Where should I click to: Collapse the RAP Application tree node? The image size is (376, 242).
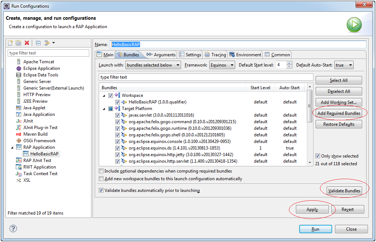pyautogui.click(x=12, y=148)
